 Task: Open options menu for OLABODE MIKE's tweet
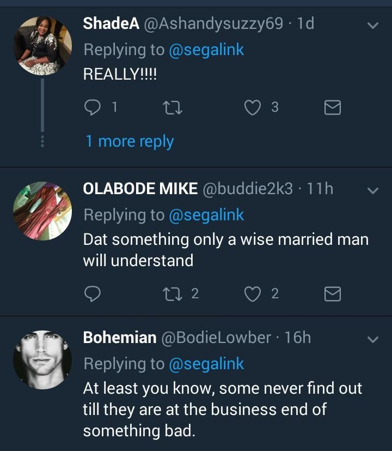click(373, 191)
